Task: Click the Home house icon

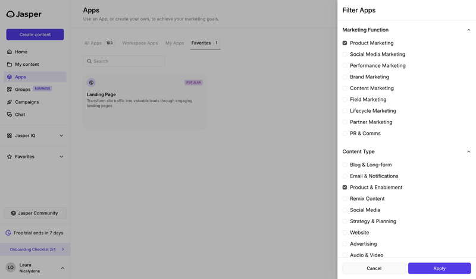Action: point(10,52)
